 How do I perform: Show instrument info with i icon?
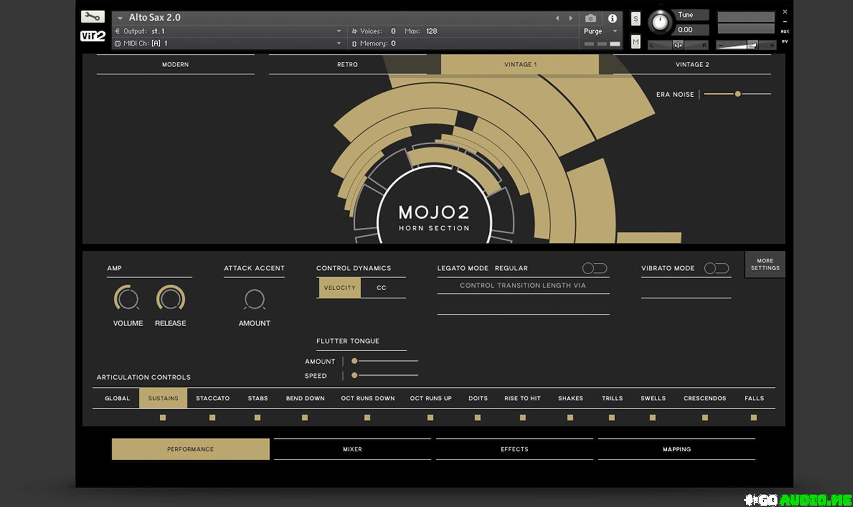(612, 18)
